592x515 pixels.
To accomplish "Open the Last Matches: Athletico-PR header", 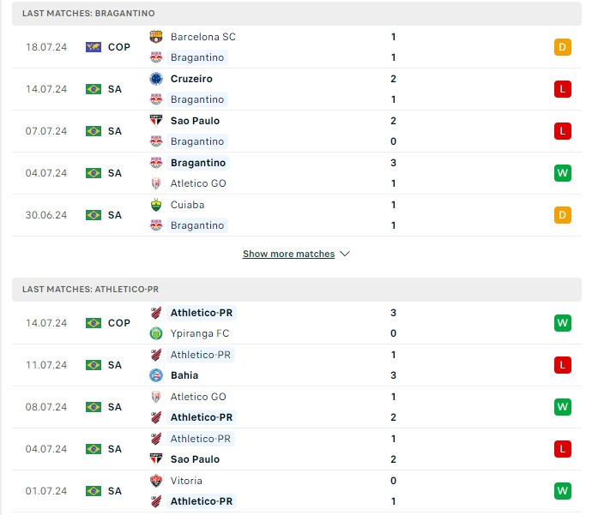I will coord(297,289).
